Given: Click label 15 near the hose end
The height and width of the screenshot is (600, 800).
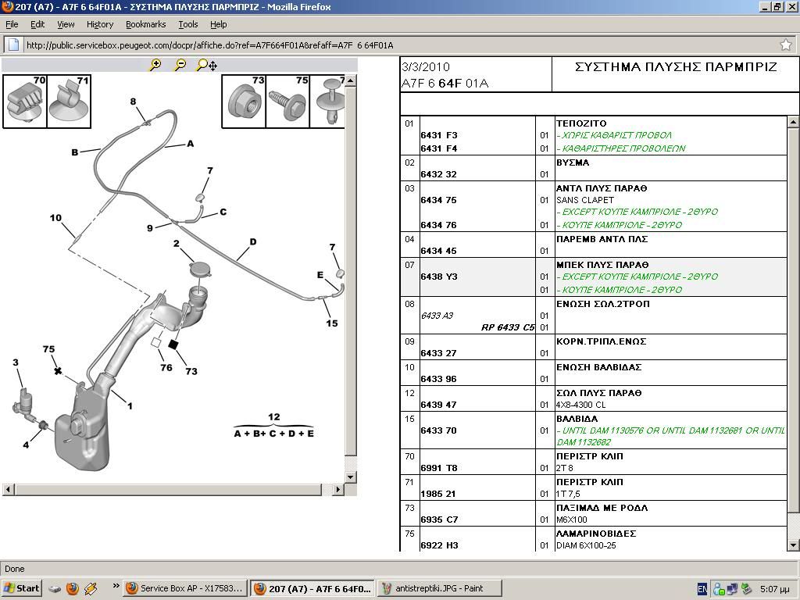Looking at the screenshot, I should click(x=331, y=323).
